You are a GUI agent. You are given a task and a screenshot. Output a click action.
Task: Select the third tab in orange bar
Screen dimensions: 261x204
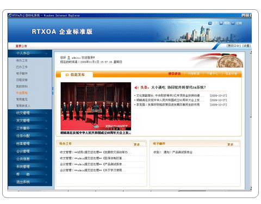(213, 73)
